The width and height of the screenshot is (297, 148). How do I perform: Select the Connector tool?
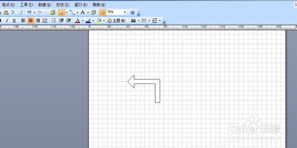click(x=72, y=12)
